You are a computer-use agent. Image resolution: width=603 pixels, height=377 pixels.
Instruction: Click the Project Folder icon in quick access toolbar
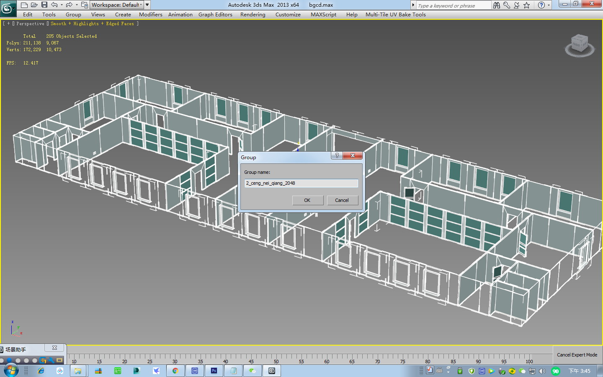pos(84,5)
